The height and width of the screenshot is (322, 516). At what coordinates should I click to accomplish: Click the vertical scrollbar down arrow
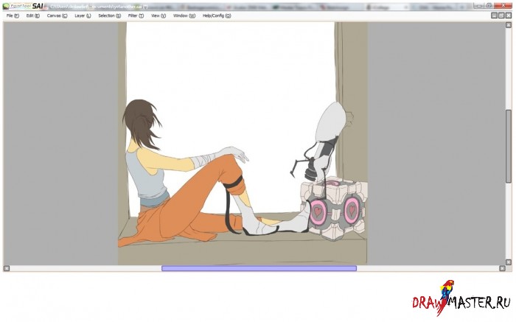(x=509, y=262)
